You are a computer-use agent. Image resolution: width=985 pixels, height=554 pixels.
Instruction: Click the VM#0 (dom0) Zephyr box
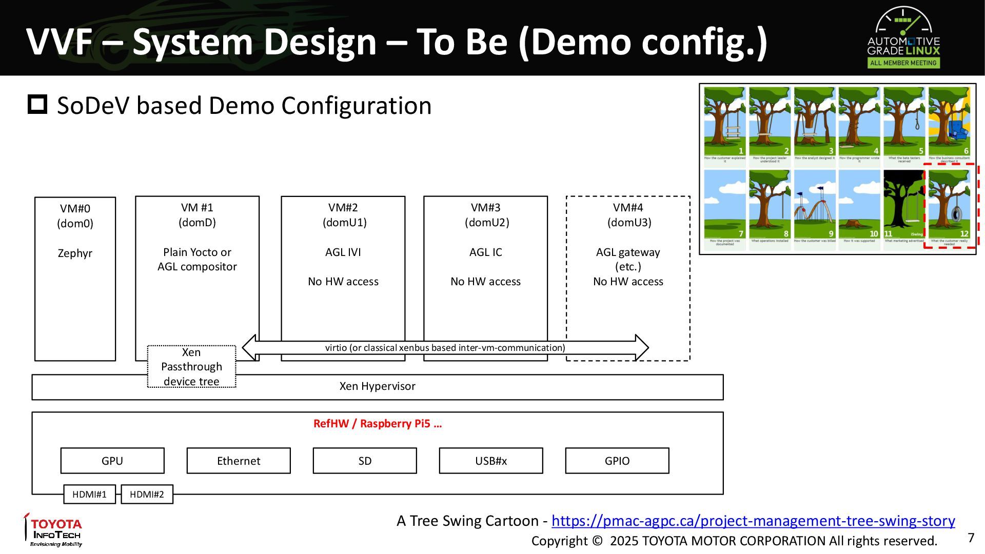(75, 279)
